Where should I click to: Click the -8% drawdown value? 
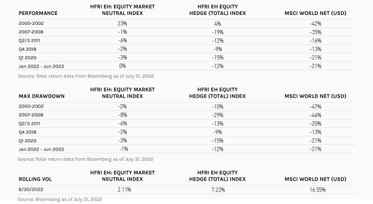point(122,116)
